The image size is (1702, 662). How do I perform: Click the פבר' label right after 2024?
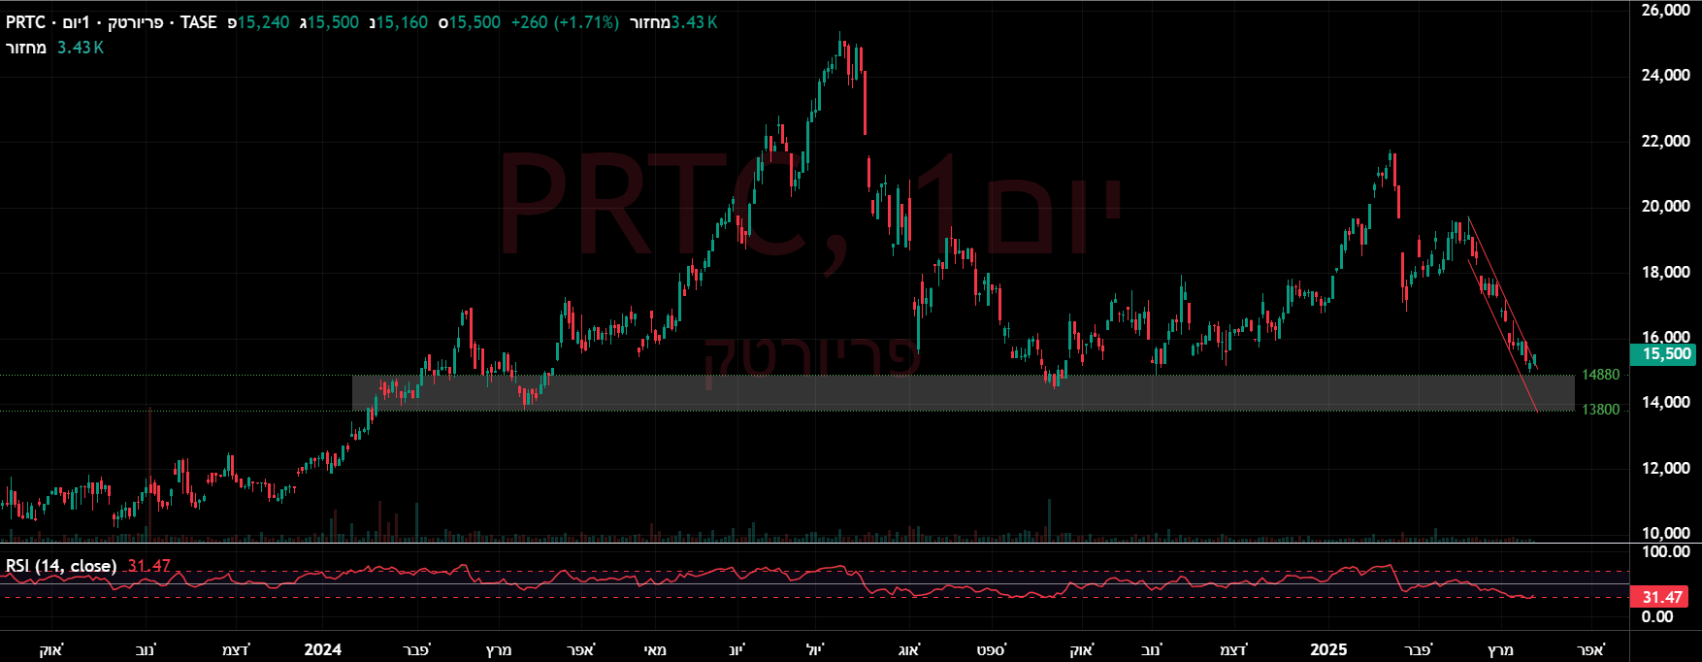point(416,649)
